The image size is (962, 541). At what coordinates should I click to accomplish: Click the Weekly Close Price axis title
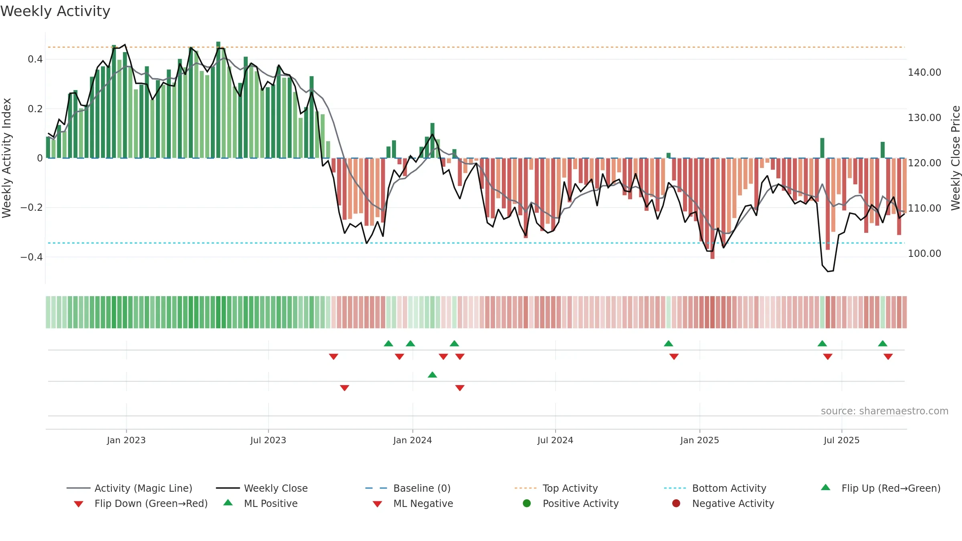point(956,158)
